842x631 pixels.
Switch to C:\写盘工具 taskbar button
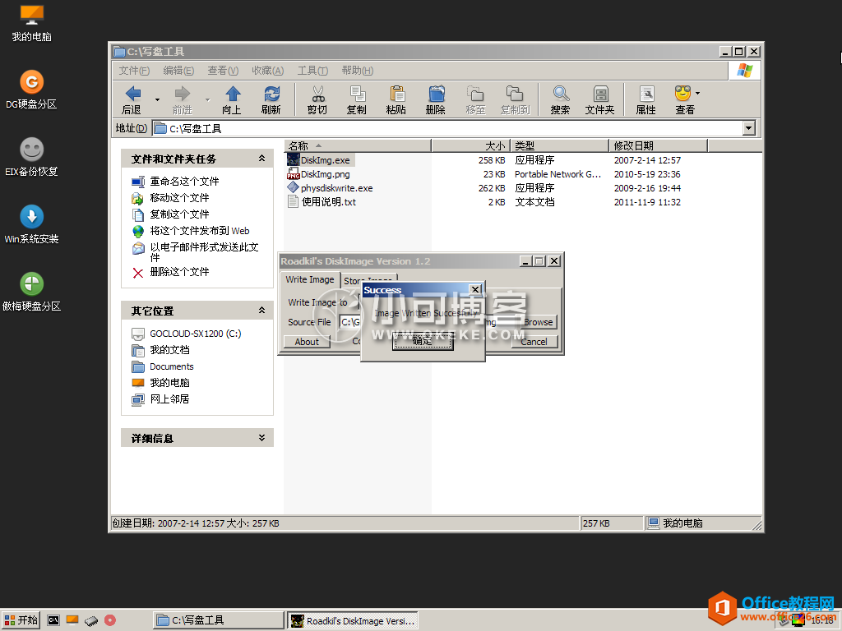click(218, 620)
